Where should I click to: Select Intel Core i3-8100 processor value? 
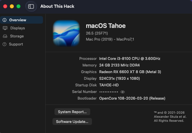[x=130, y=58]
